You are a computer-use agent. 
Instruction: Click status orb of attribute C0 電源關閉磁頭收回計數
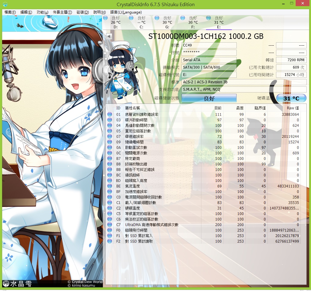point(110,197)
